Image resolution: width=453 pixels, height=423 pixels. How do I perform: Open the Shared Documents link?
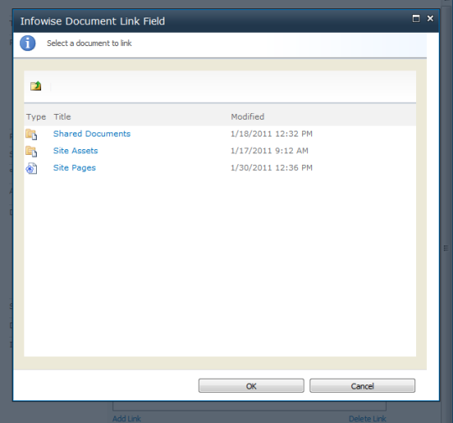point(92,133)
